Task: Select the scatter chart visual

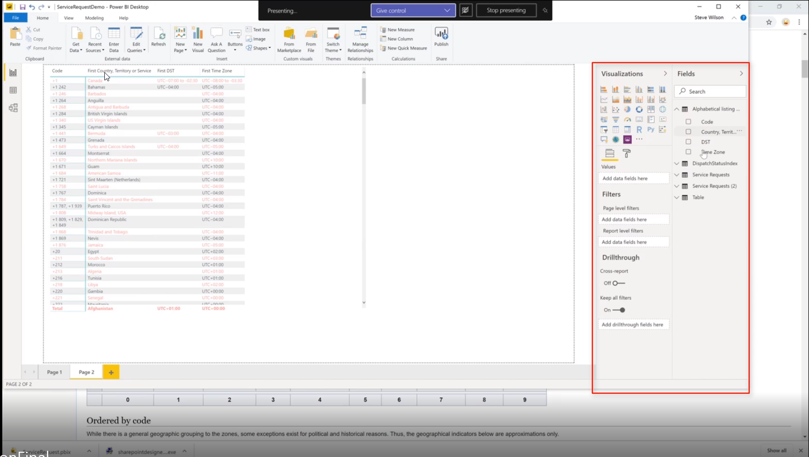Action: 616,109
